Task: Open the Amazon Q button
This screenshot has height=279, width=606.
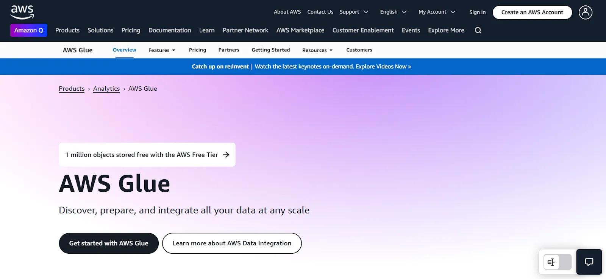Action: point(29,30)
